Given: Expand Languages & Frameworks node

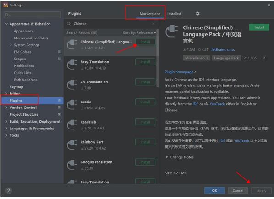Looking at the screenshot, I should pyautogui.click(x=6, y=129).
